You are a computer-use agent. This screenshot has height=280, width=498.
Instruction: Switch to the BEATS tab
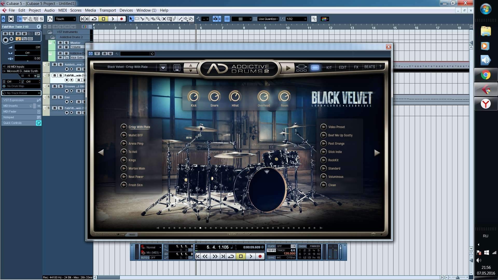pos(370,67)
